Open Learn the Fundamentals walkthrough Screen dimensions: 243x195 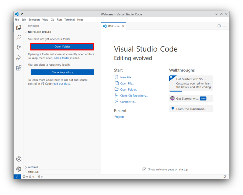pos(191,109)
